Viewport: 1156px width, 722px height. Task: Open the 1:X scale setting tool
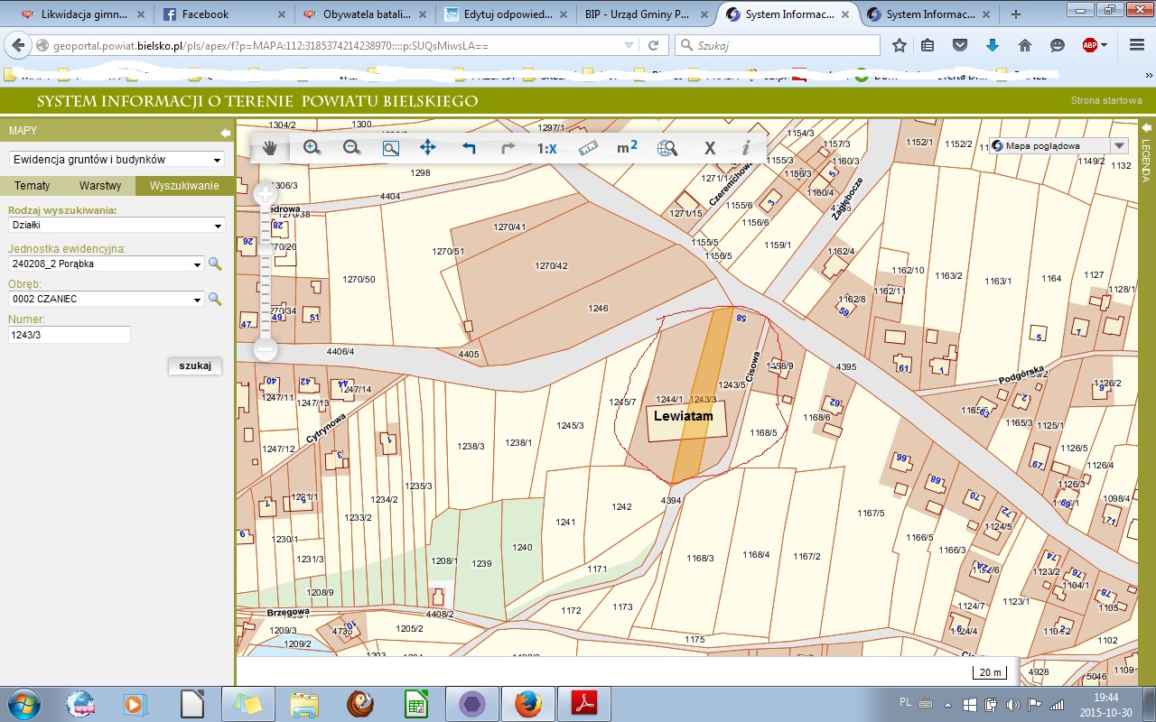point(546,149)
